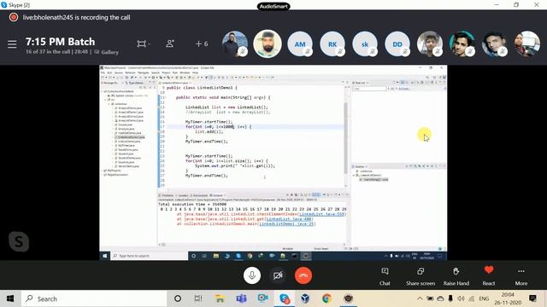Open VirtualBox from taskbar

pos(305,298)
